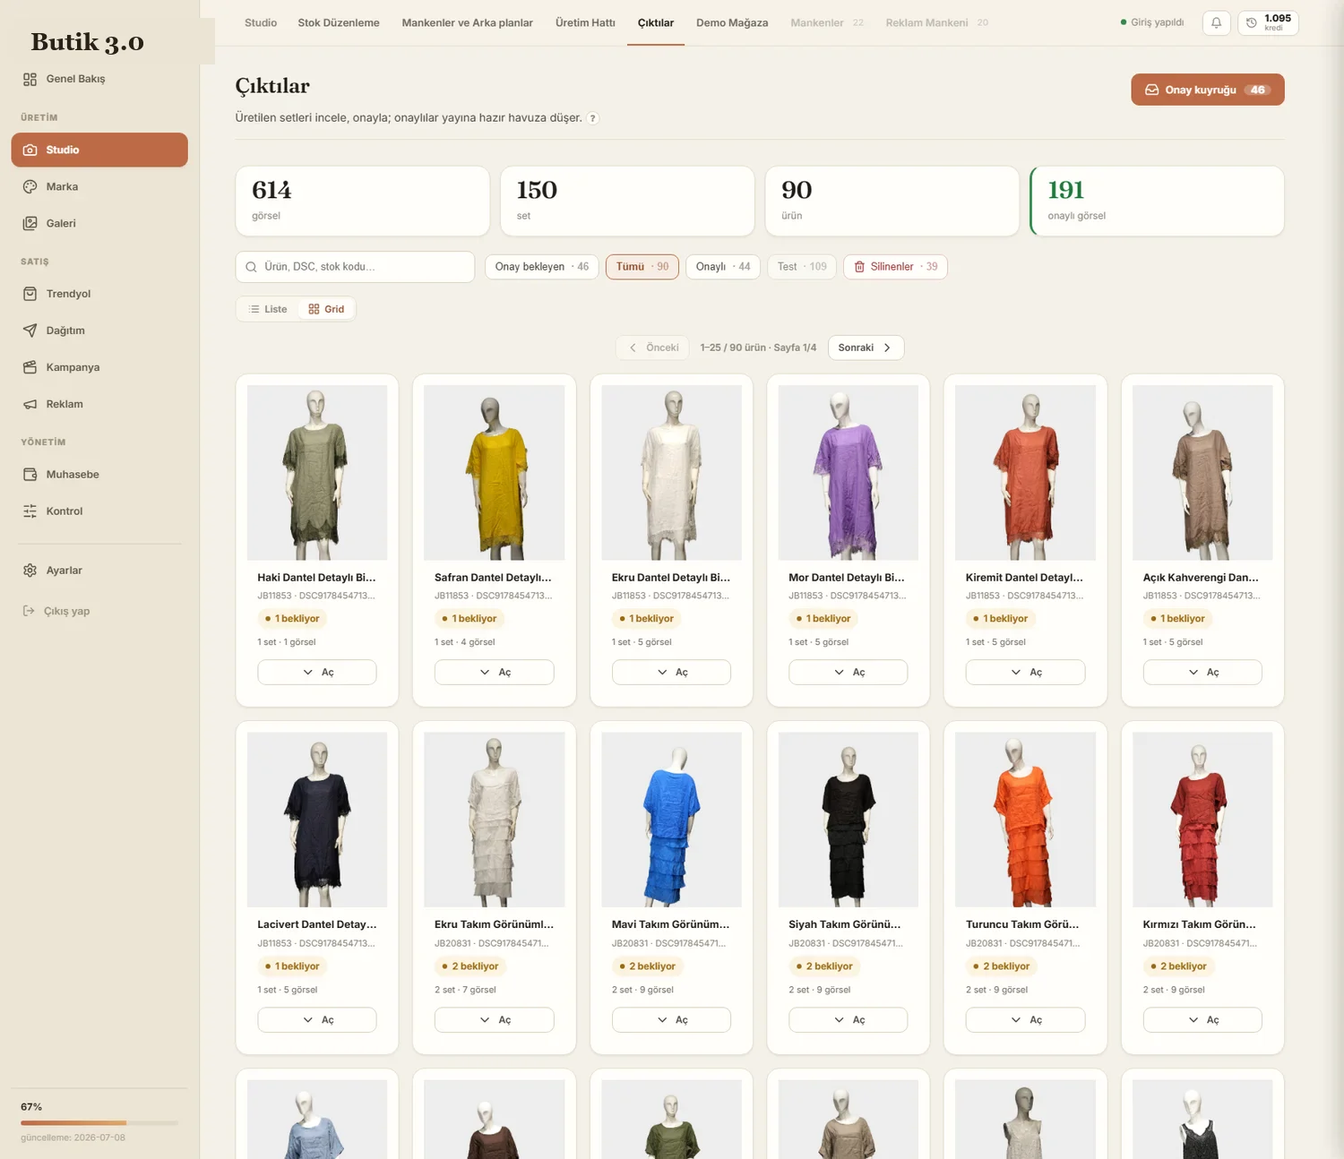Click the search magnifier icon

[251, 267]
